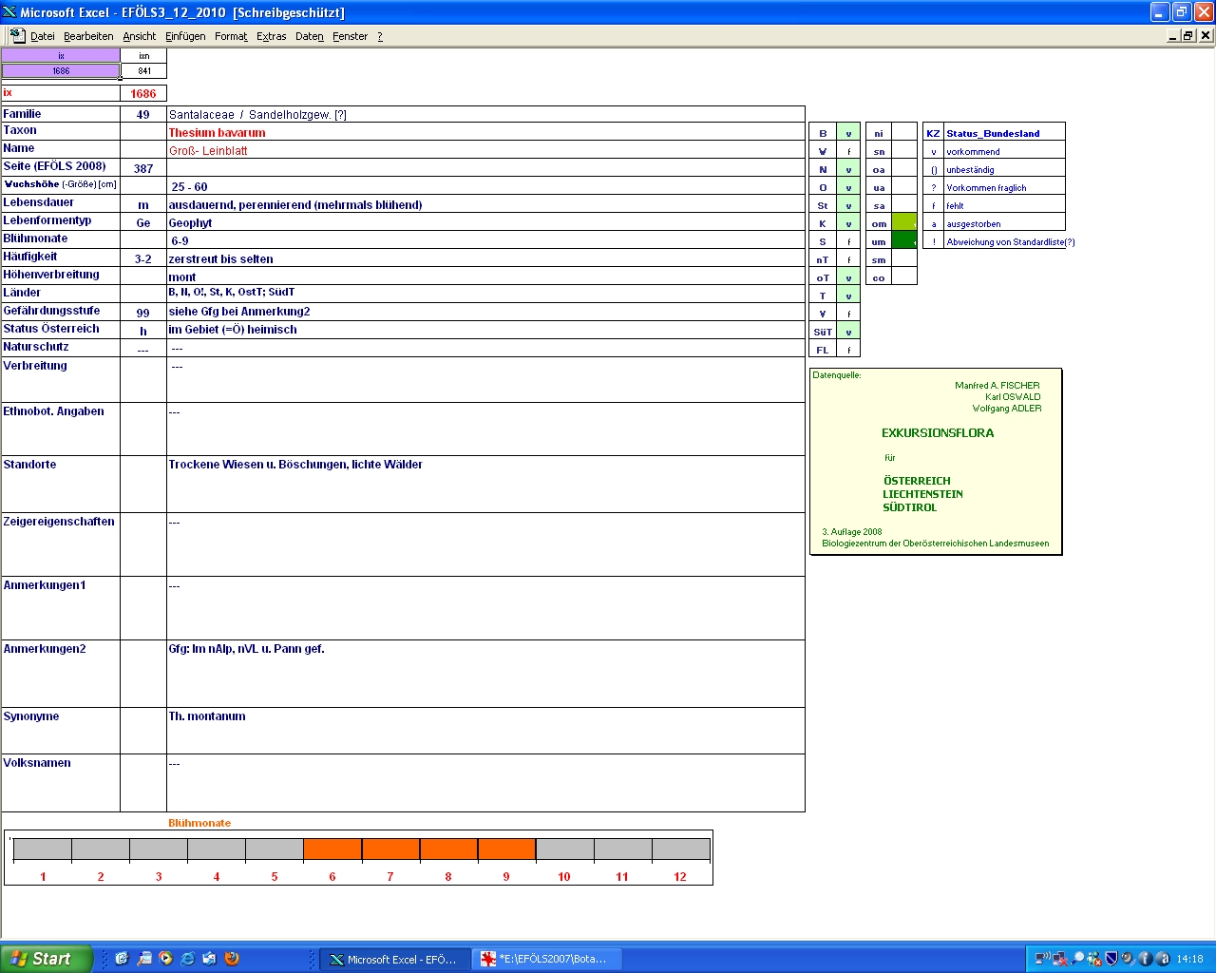Open the Bearbeiten menu
The width and height of the screenshot is (1216, 973).
(x=88, y=36)
